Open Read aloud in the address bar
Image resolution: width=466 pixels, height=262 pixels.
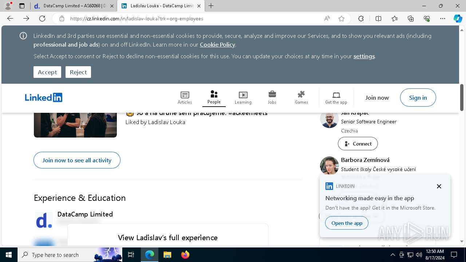(x=327, y=19)
